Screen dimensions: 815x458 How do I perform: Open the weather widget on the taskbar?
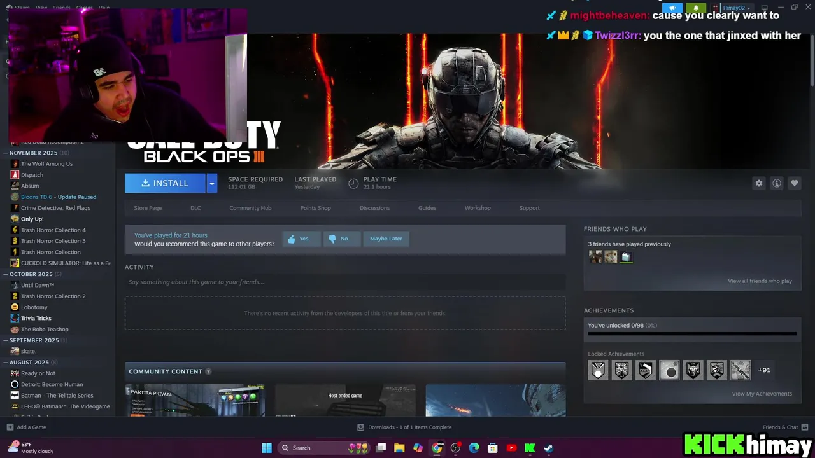(x=31, y=448)
